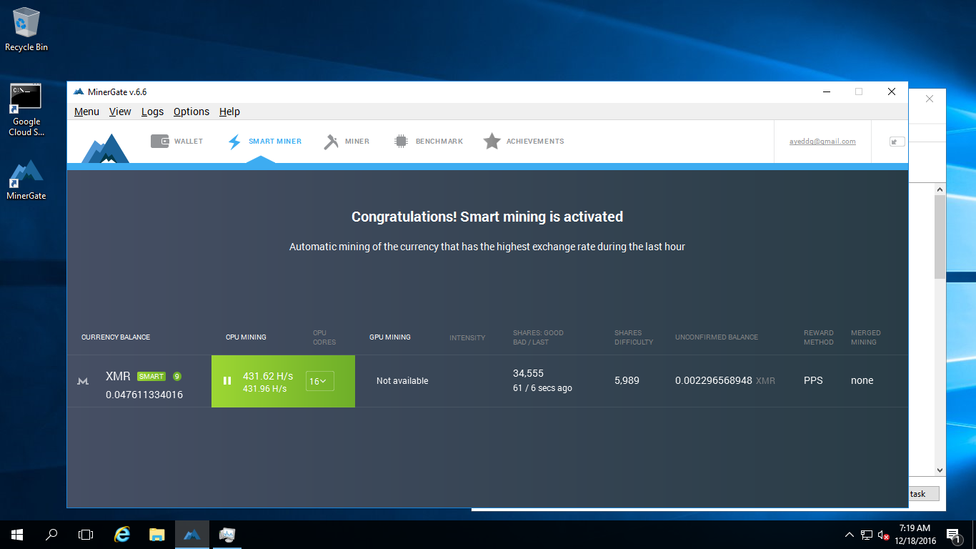Go to the Benchmark tab

click(x=429, y=142)
